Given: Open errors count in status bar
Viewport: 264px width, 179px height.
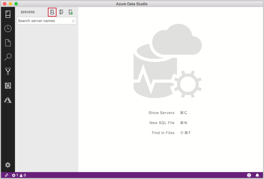Looking at the screenshot, I should tap(15, 175).
